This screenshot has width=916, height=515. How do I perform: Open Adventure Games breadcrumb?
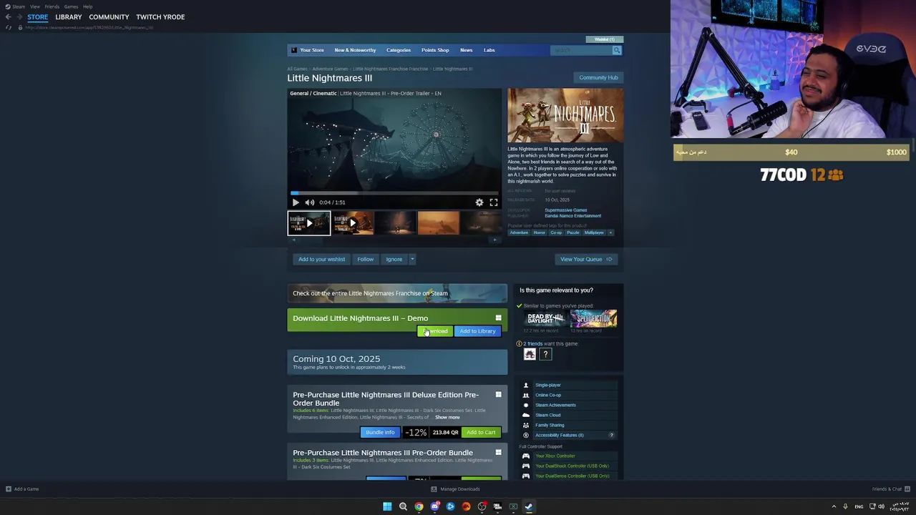pyautogui.click(x=330, y=69)
